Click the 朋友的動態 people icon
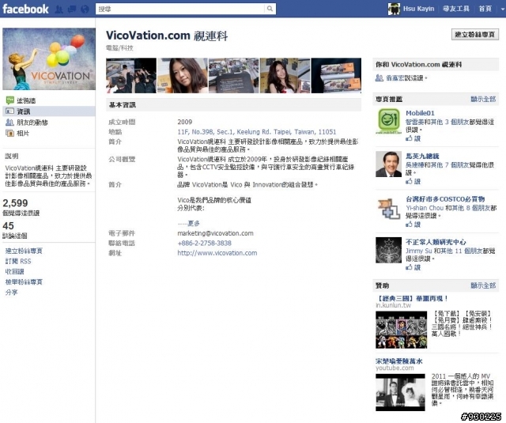 [9, 123]
